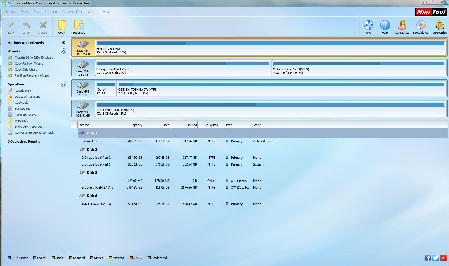Open the View menu
Viewport: 449px width, 266px height.
point(24,12)
